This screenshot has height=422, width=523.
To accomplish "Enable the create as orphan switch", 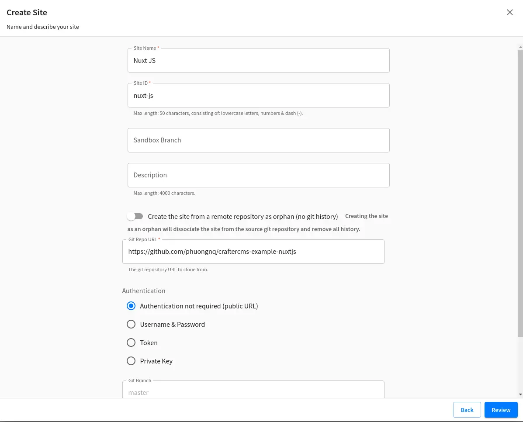I will pos(135,217).
